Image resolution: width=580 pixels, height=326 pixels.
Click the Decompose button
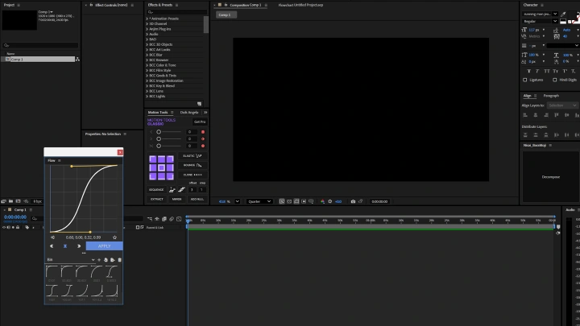[550, 176]
